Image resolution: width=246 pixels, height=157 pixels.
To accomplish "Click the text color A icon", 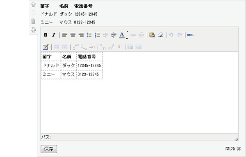I will [122, 35].
